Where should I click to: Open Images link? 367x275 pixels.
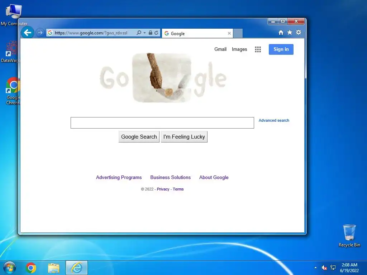tap(239, 49)
